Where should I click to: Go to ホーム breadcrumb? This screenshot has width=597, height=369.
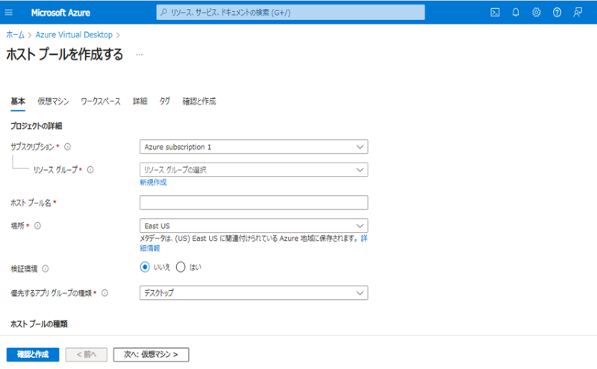15,35
